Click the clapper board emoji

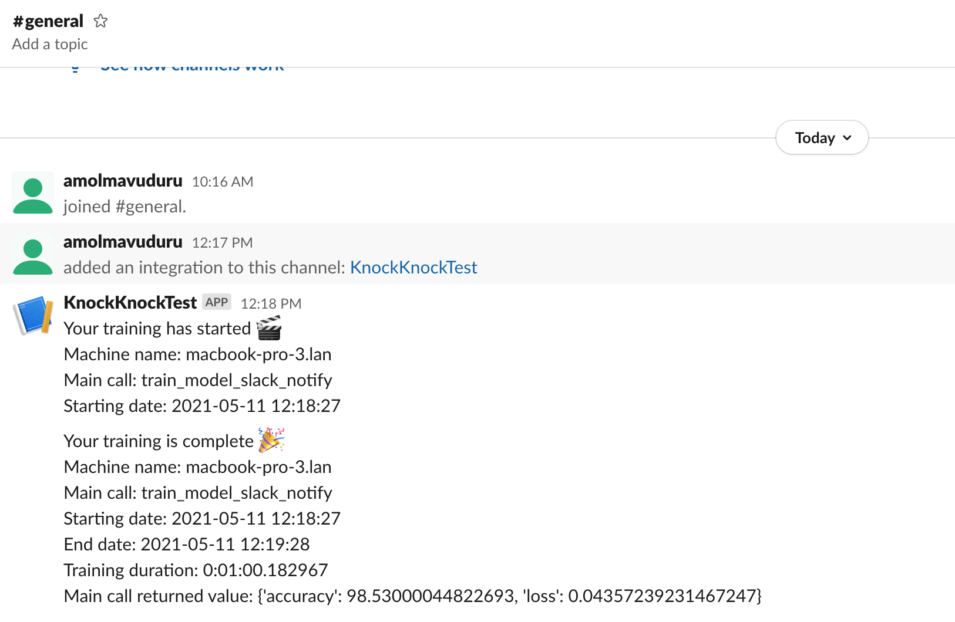269,328
